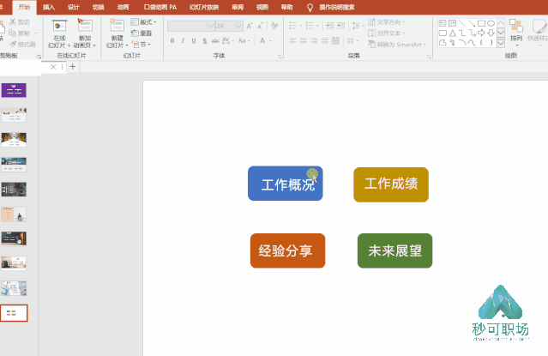
Task: Click the bullet list icon
Action: click(x=293, y=26)
